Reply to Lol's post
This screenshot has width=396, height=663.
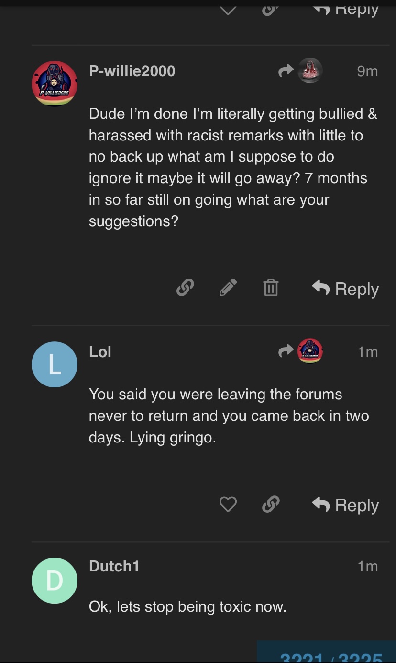pyautogui.click(x=346, y=505)
